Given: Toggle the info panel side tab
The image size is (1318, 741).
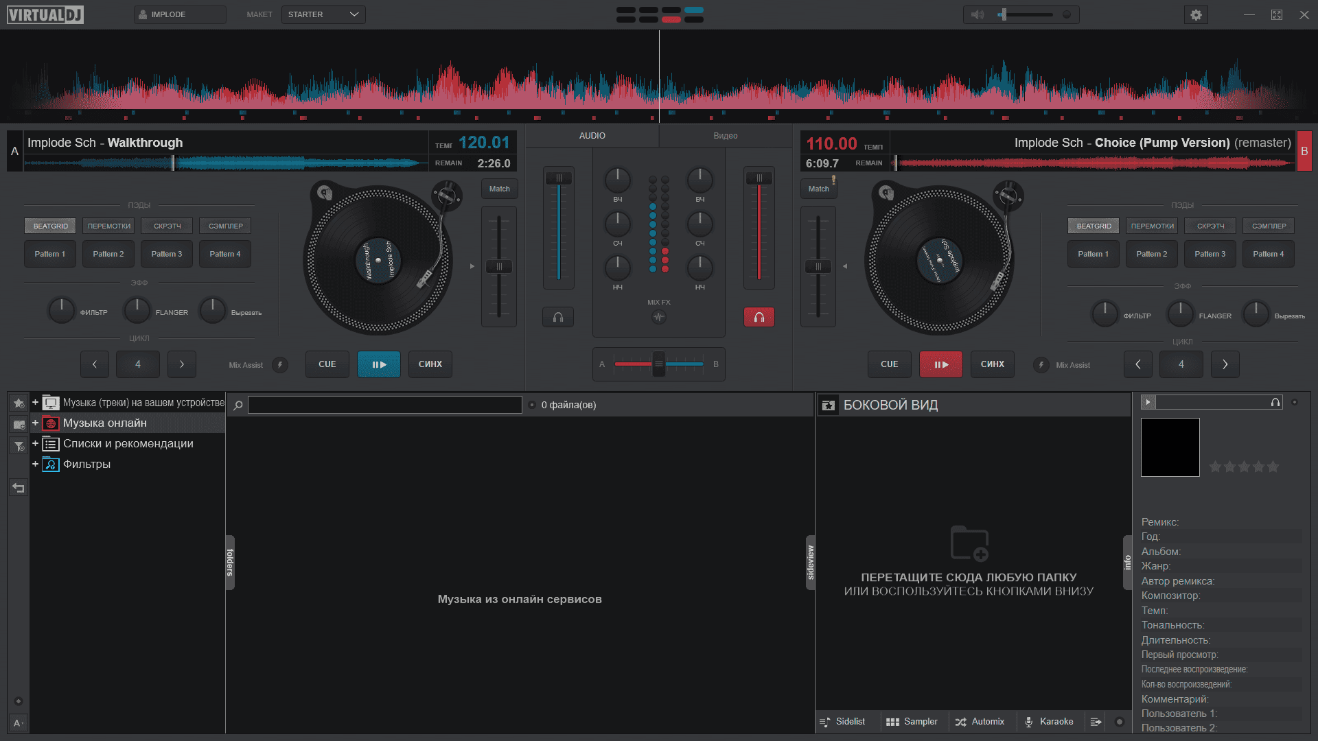Looking at the screenshot, I should (x=1127, y=563).
